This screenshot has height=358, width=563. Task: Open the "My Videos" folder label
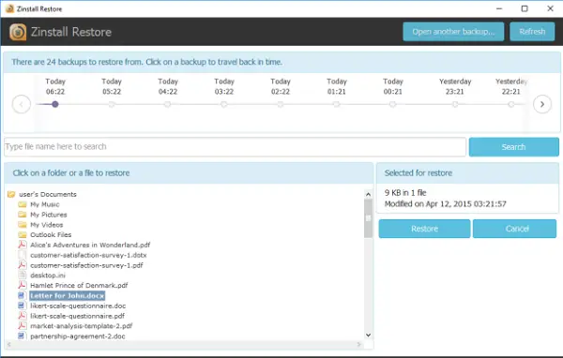(x=47, y=225)
